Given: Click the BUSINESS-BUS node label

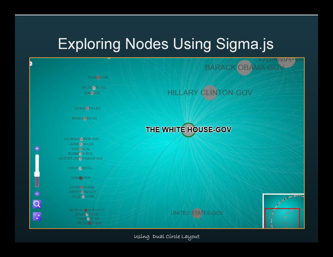Looking at the screenshot, I should [80, 154].
